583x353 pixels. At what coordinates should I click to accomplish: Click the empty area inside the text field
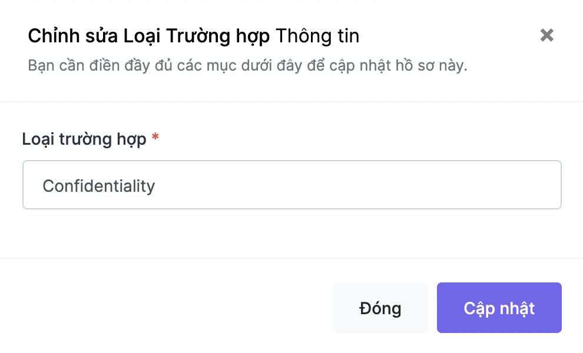(x=357, y=185)
